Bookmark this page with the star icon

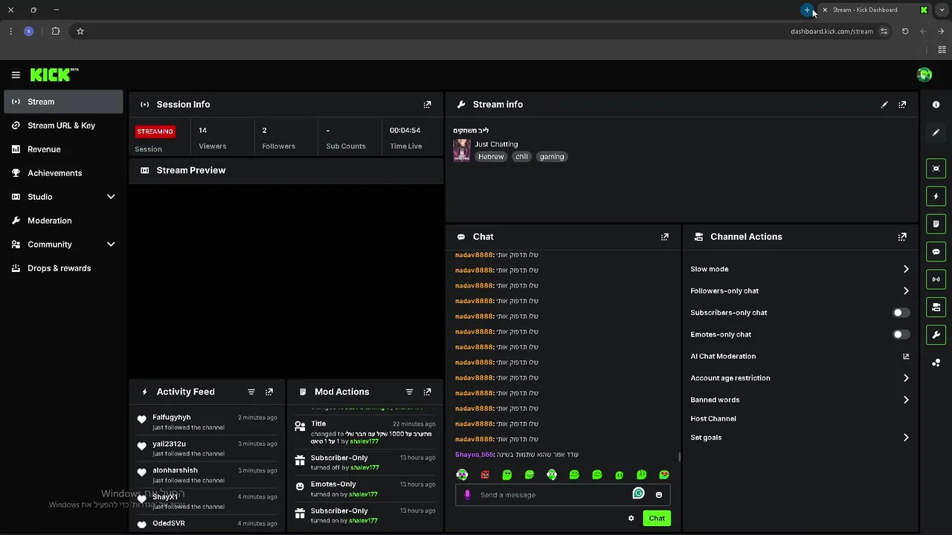80,31
